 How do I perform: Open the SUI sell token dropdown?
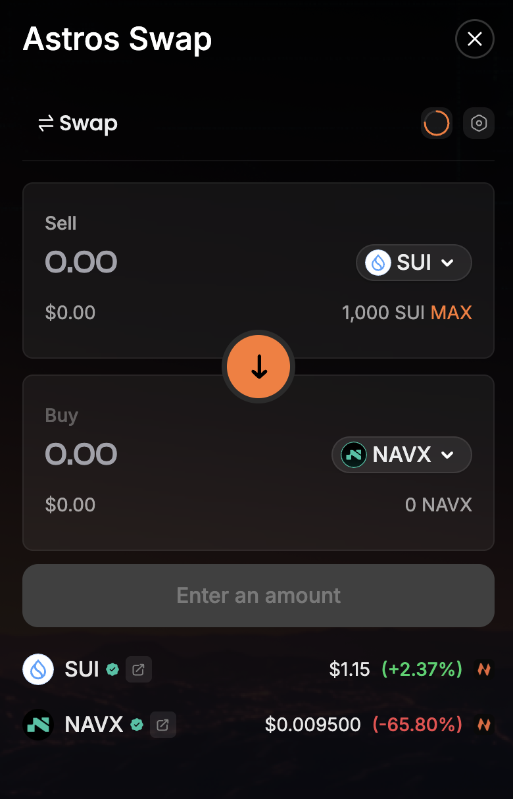tap(414, 263)
